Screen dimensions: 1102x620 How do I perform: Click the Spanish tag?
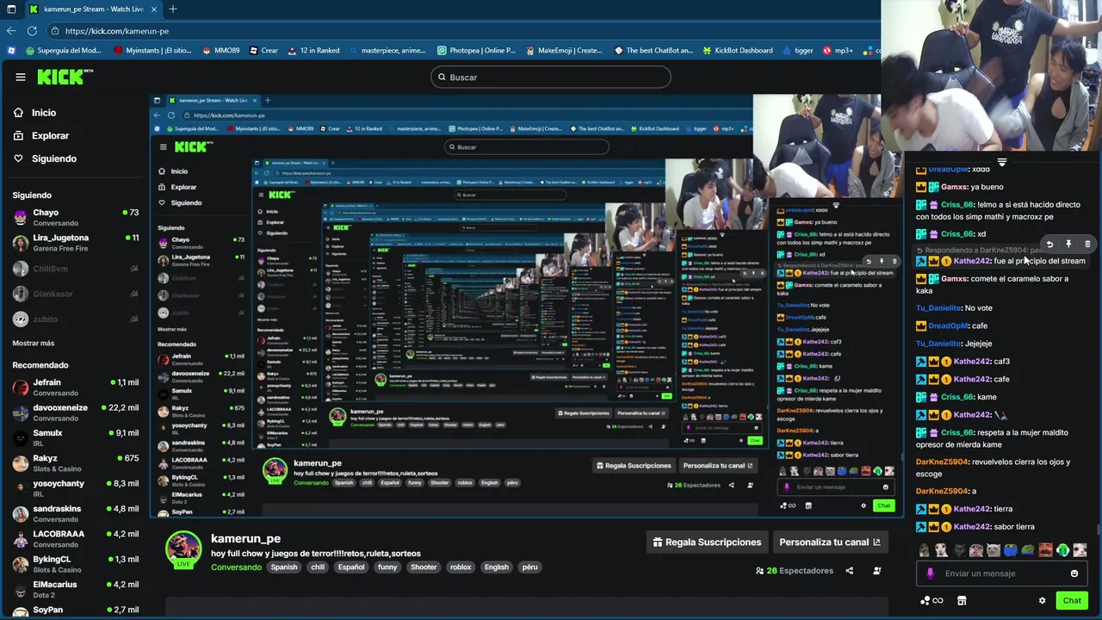[283, 567]
